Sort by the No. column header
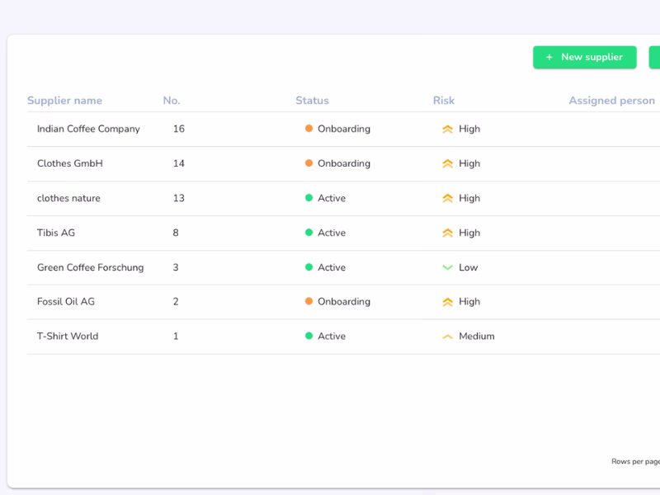 [x=171, y=101]
